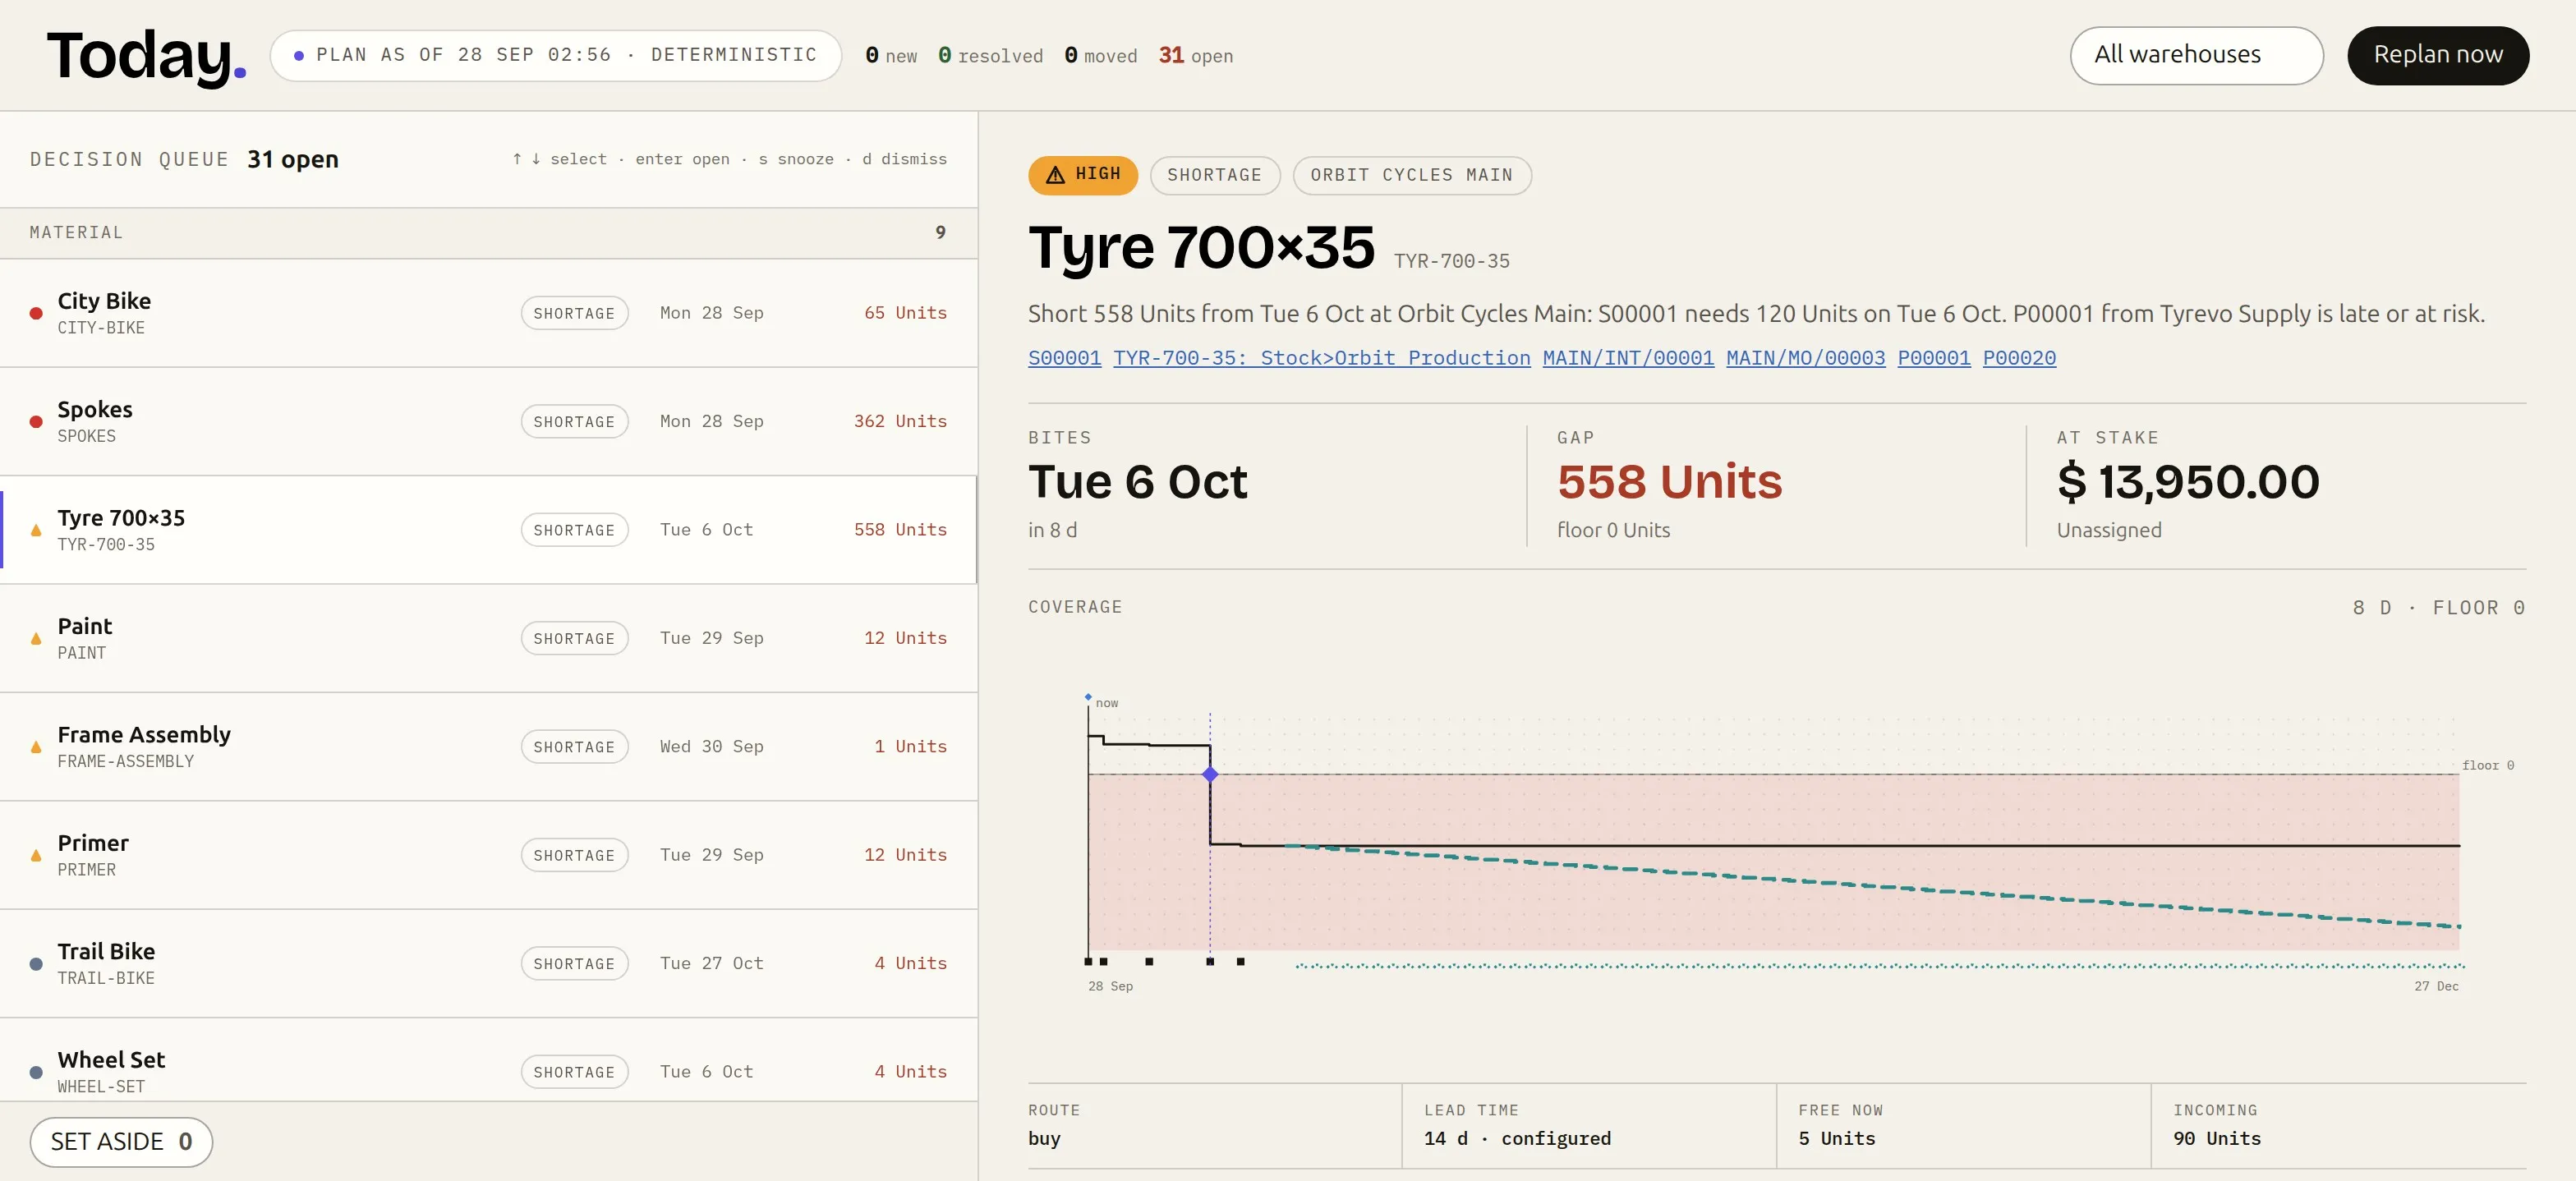The height and width of the screenshot is (1181, 2576).
Task: Open the P00020 purchase order link
Action: 2019,358
